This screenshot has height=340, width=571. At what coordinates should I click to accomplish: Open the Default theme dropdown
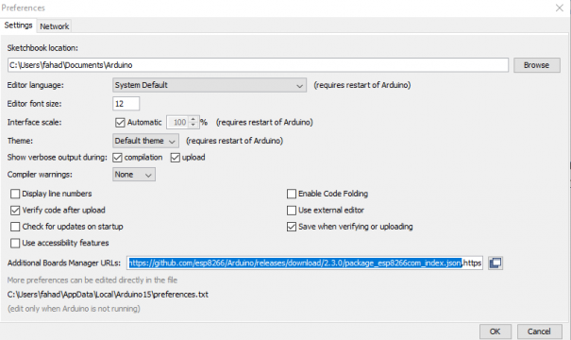tap(145, 141)
